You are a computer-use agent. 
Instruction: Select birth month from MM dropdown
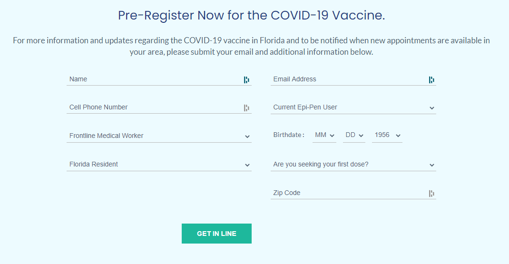pos(324,135)
